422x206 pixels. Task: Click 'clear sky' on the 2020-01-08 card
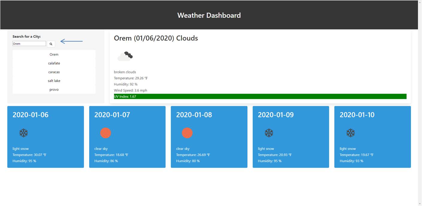183,149
